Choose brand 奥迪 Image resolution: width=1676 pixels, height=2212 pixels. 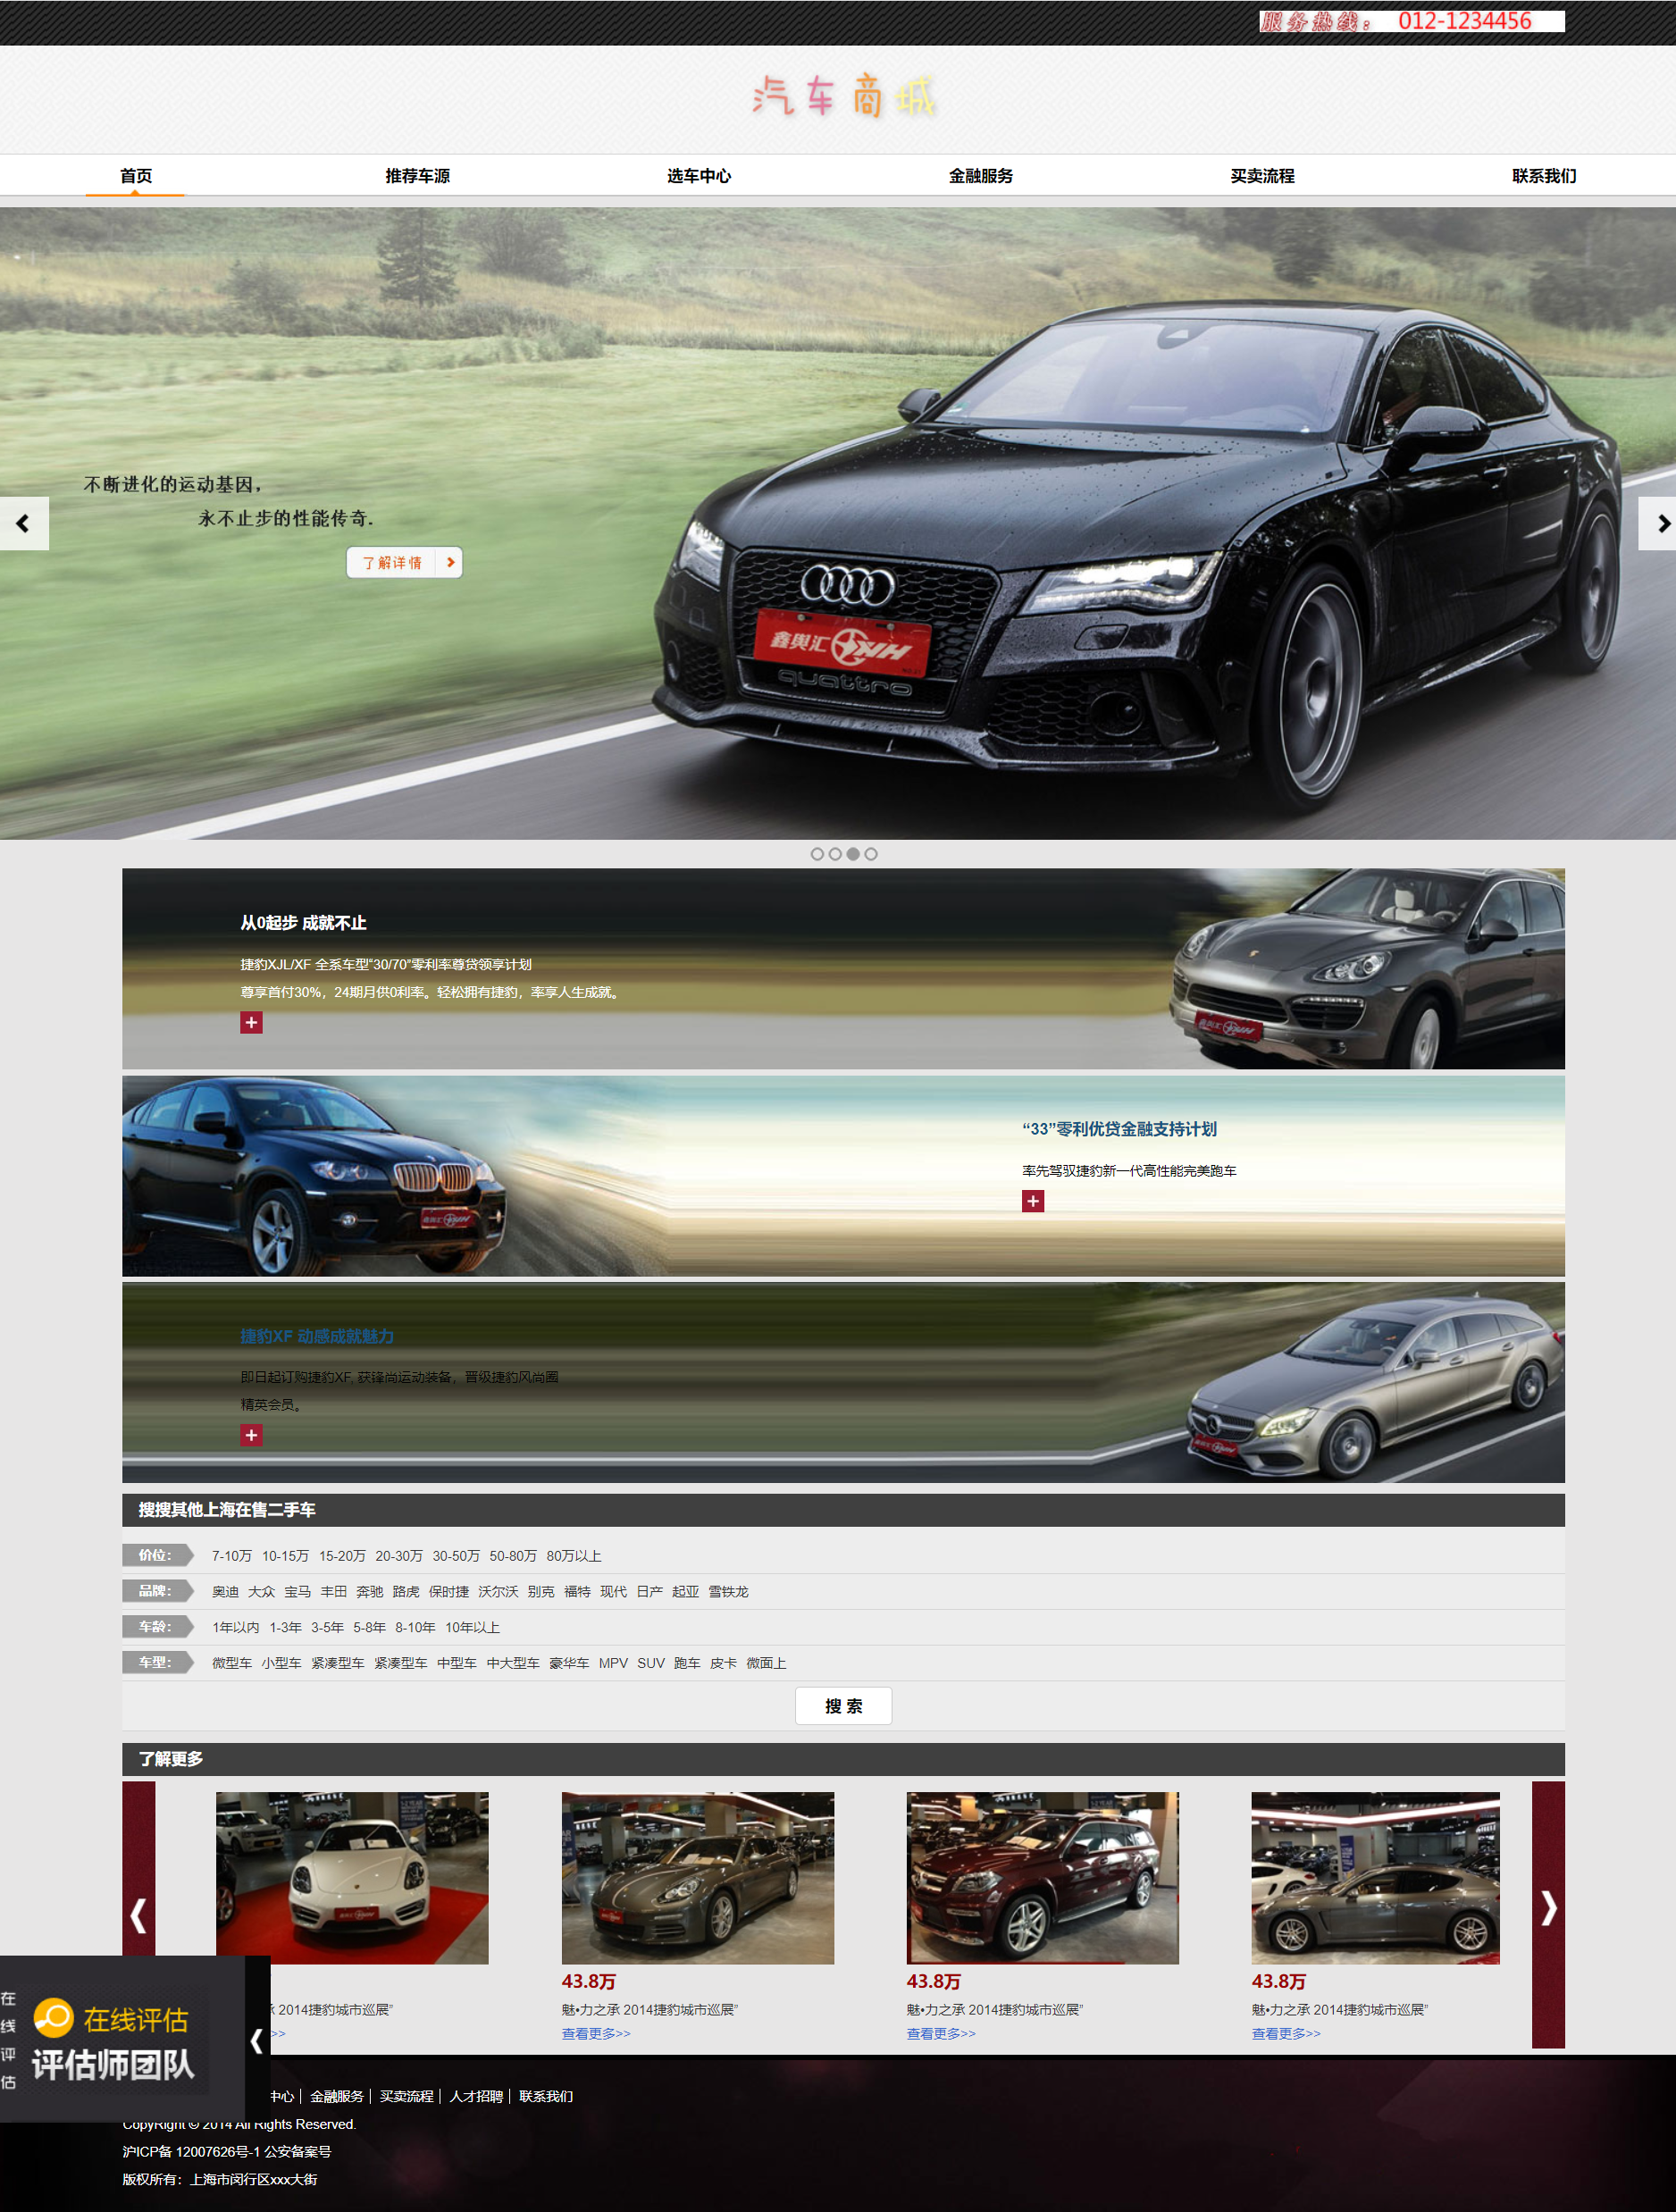pyautogui.click(x=225, y=1592)
